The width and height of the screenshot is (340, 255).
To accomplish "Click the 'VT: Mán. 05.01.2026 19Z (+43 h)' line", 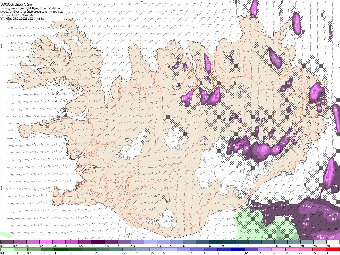I will tap(22, 19).
